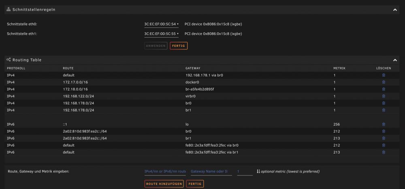Viewport: 405px width, 189px height.
Task: Click the Route column header
Action: (68, 68)
